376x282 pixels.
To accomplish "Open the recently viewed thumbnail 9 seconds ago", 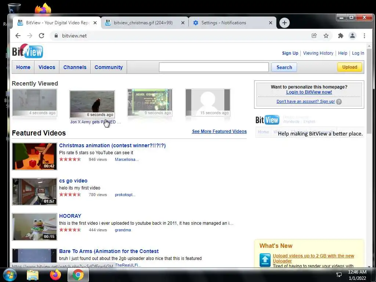I will [150, 102].
